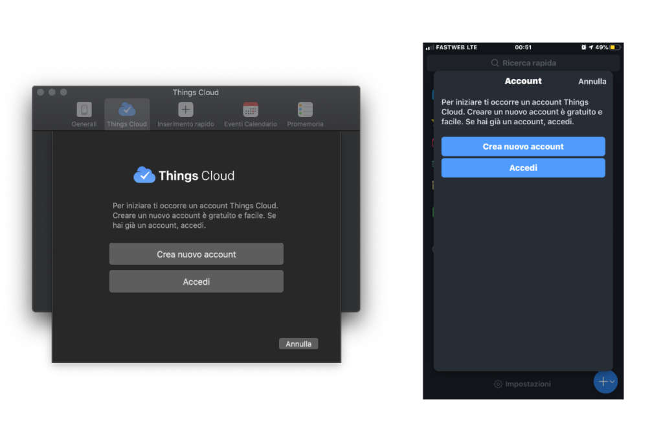Tap the blue Crea nuovo account button on iPhone
Viewport: 663px width, 442px height.
(x=523, y=146)
